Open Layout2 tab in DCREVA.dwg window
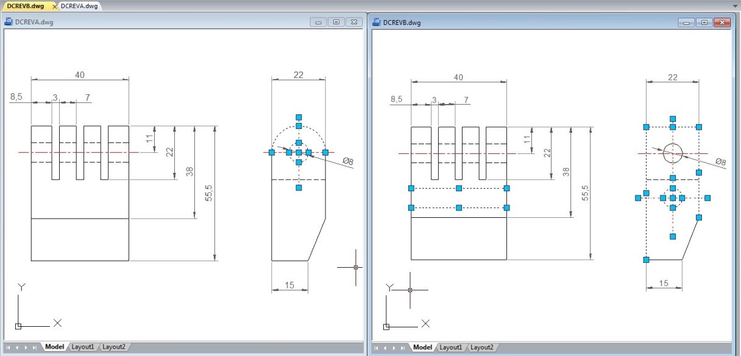 pos(113,347)
